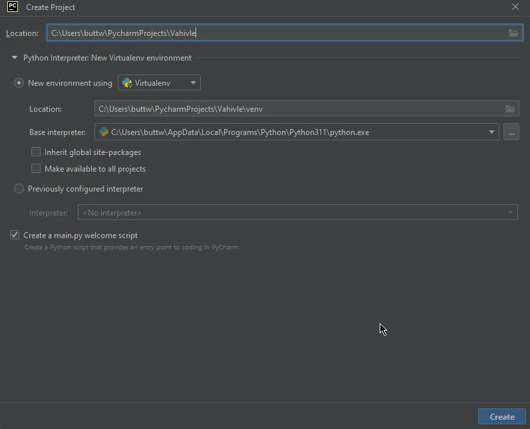Click the Virtualenv Python icon in dropdown
Viewport: 530px width, 429px height.
[127, 83]
